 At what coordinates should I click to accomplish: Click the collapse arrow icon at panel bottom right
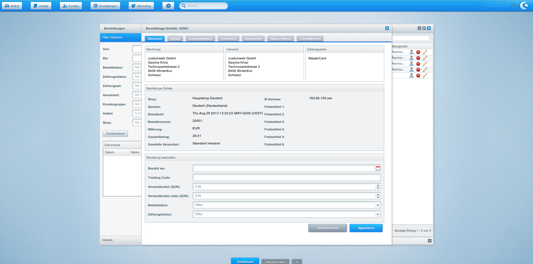[x=429, y=241]
